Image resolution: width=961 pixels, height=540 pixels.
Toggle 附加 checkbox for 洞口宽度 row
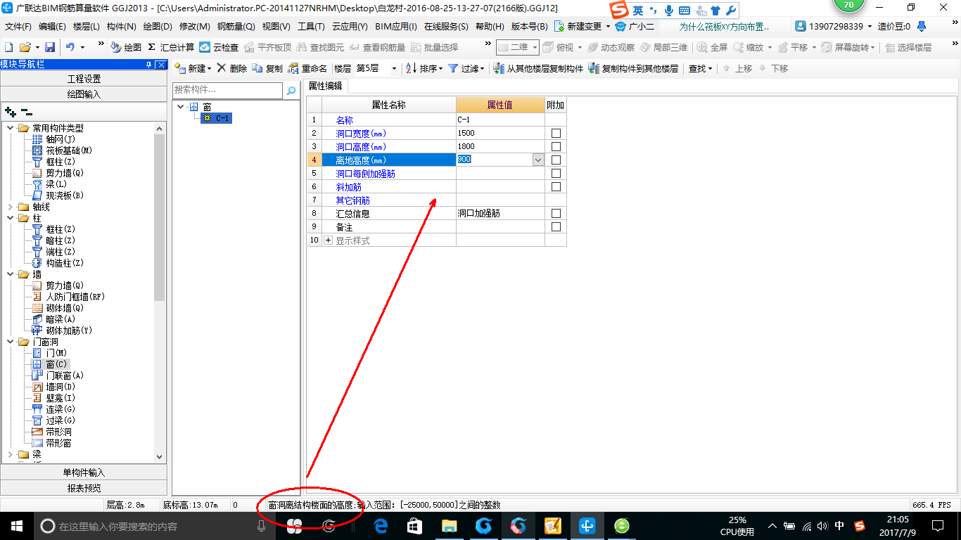[556, 133]
